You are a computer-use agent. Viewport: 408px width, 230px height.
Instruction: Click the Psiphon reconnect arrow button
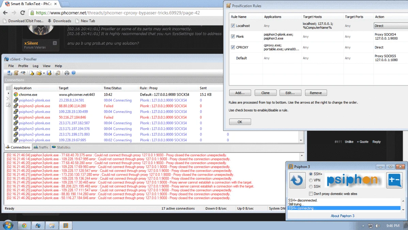pyautogui.click(x=297, y=180)
